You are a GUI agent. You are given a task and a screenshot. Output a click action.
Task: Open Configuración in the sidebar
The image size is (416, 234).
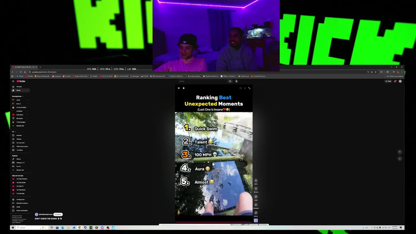point(20,200)
